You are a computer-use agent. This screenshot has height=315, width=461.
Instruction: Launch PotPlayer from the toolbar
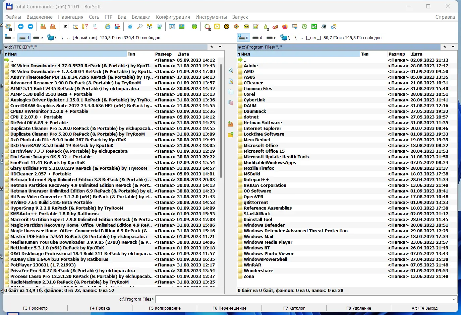coord(216,26)
